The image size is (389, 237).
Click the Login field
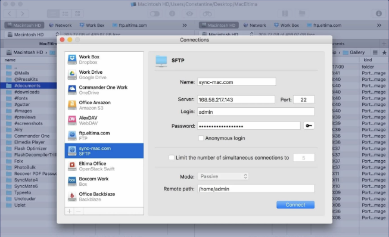[256, 111]
